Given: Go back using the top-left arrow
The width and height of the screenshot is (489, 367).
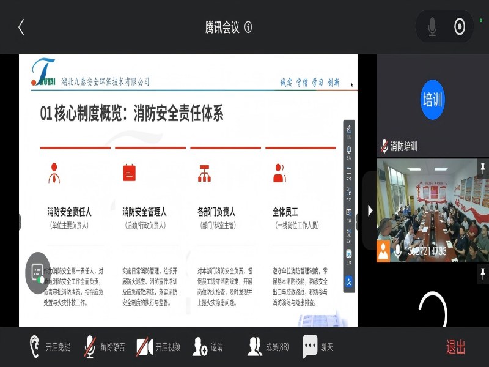Looking at the screenshot, I should click(21, 27).
